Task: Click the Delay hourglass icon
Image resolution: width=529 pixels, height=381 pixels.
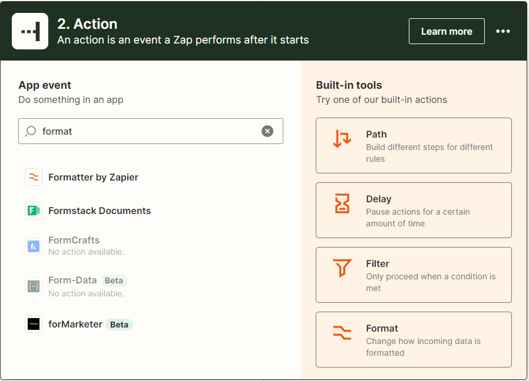Action: coord(342,203)
